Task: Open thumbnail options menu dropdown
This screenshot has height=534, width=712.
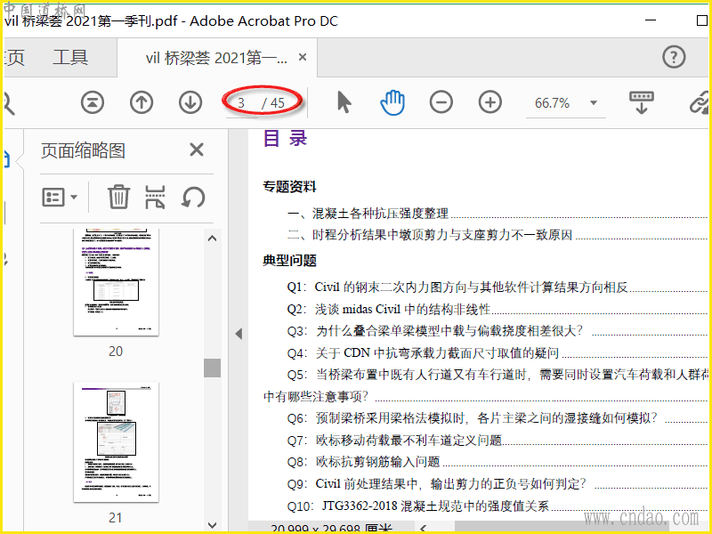Action: pyautogui.click(x=60, y=198)
